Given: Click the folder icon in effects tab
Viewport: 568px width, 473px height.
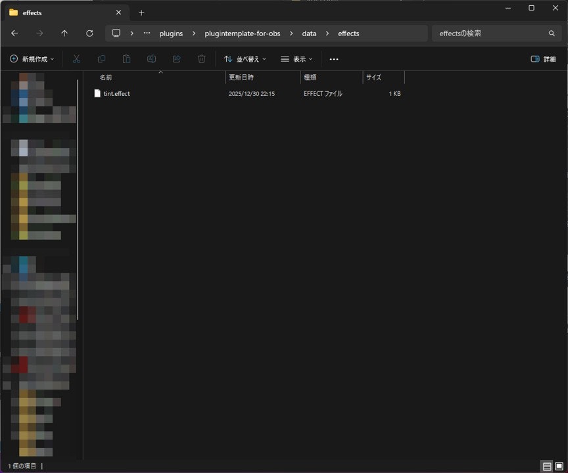Looking at the screenshot, I should pyautogui.click(x=13, y=12).
